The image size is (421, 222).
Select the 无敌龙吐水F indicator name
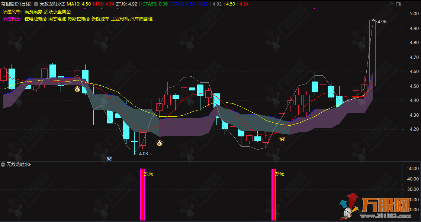coord(19,165)
